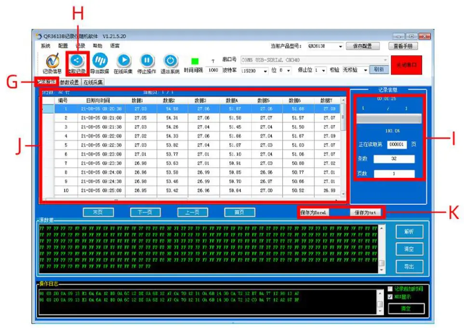Open the 帮助 menu

[97, 46]
